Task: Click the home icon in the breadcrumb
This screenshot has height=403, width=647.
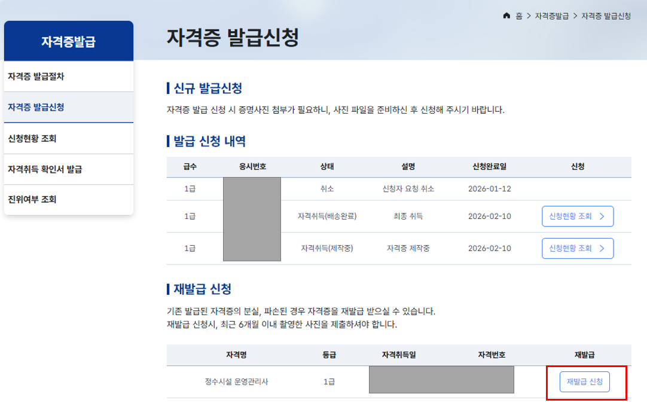Action: pos(507,16)
